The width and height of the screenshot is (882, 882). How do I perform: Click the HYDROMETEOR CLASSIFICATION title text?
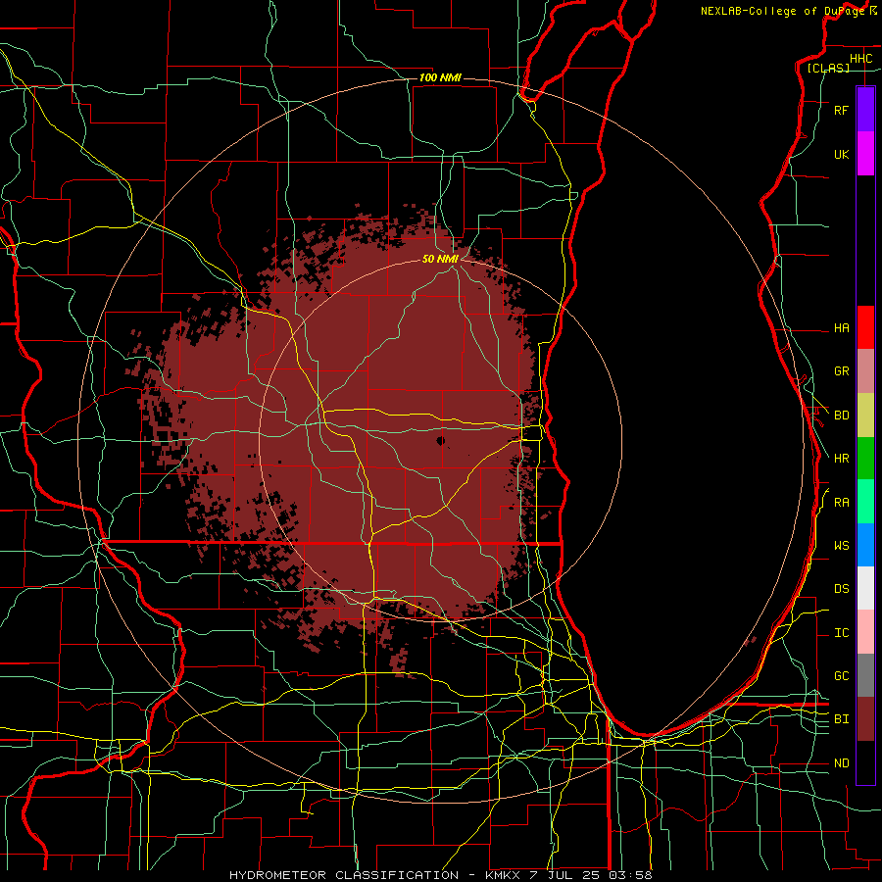point(344,875)
